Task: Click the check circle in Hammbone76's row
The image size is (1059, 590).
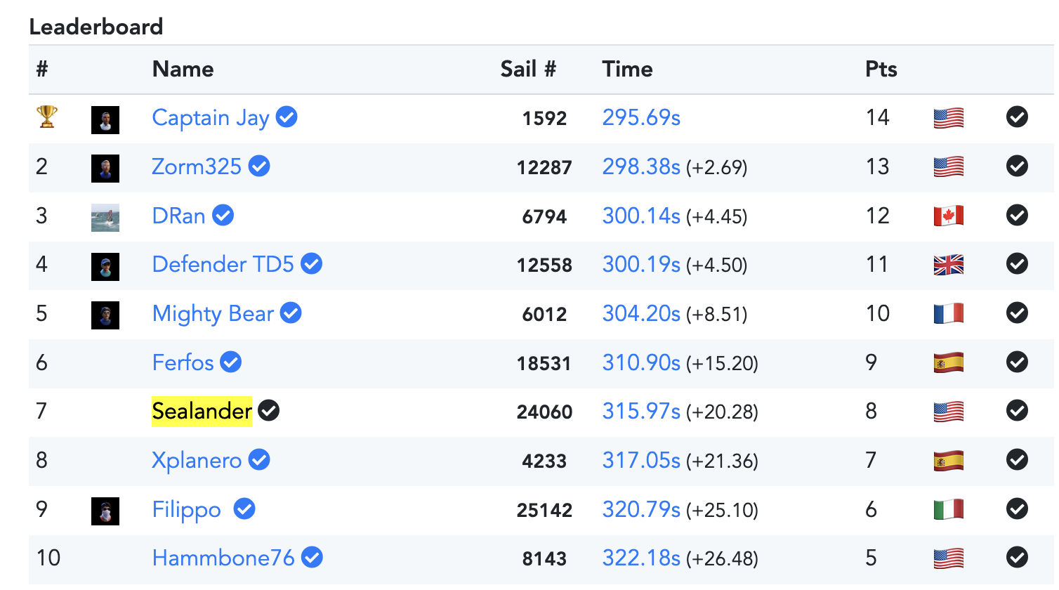Action: pyautogui.click(x=1017, y=558)
